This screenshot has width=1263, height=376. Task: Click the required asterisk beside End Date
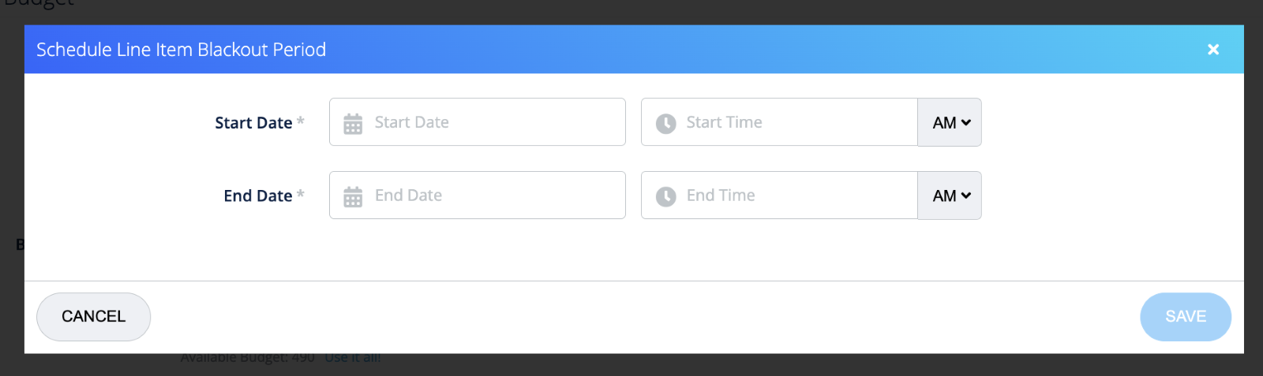coord(301,195)
